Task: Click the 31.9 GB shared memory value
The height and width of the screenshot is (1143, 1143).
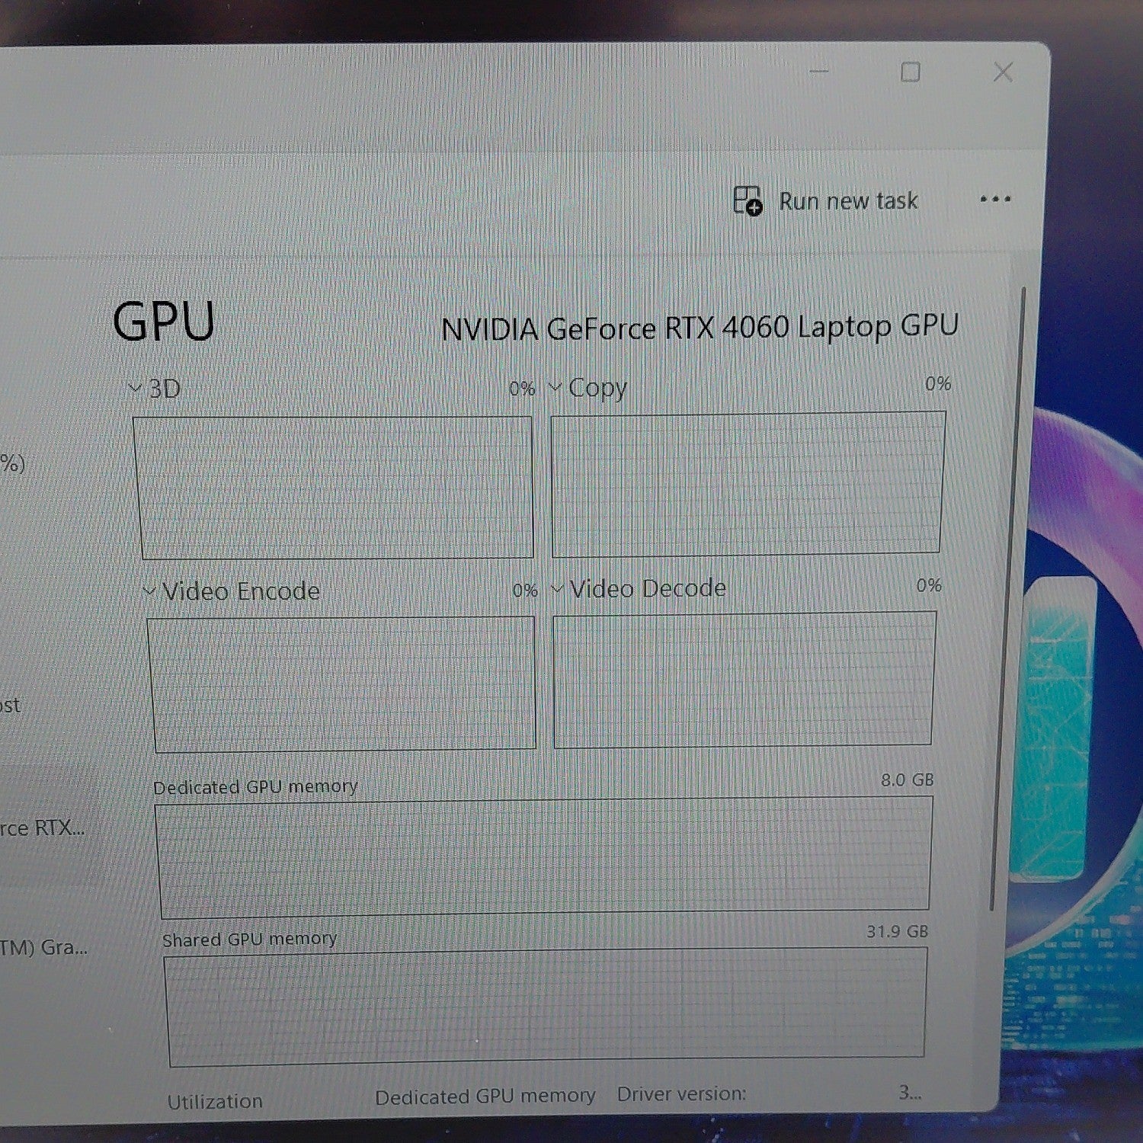Action: pyautogui.click(x=897, y=932)
